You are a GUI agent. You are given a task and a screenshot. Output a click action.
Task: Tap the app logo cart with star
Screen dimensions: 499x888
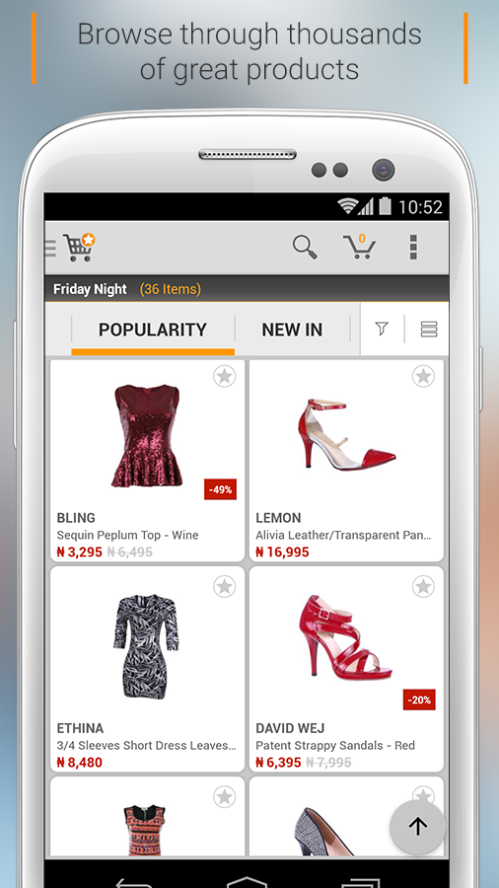(x=79, y=247)
